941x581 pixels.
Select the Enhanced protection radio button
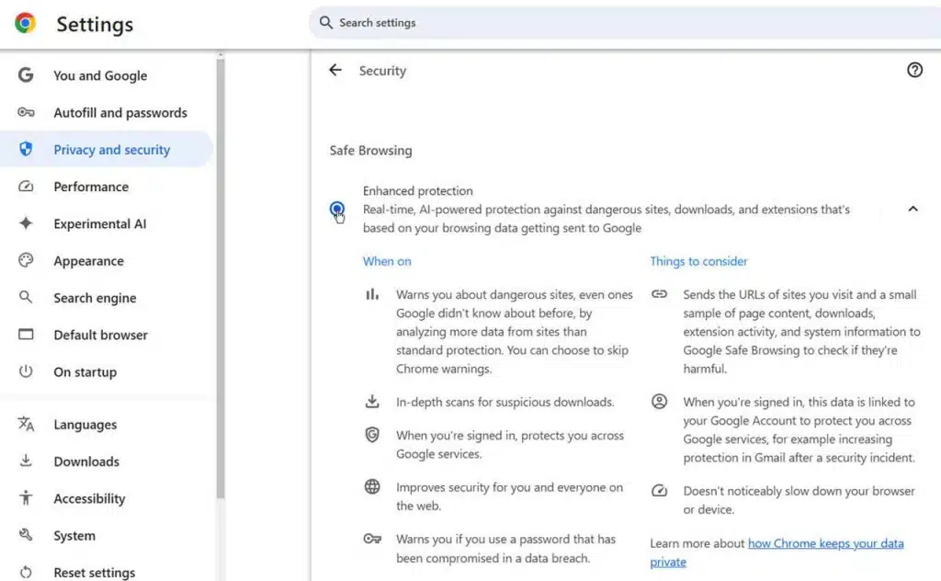pos(336,209)
